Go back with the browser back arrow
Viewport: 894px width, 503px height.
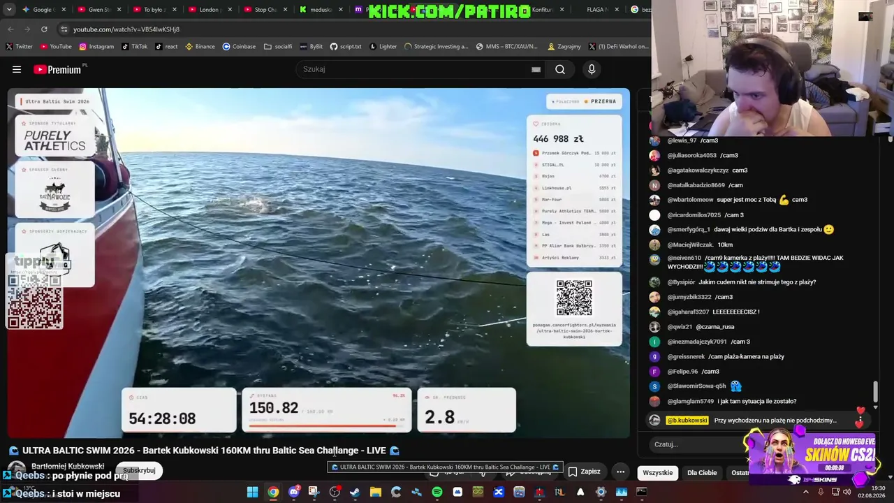[x=10, y=29]
